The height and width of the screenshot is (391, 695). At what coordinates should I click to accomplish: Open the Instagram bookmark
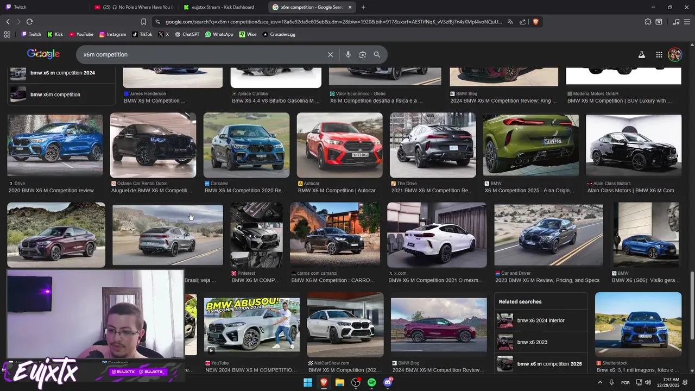point(112,34)
